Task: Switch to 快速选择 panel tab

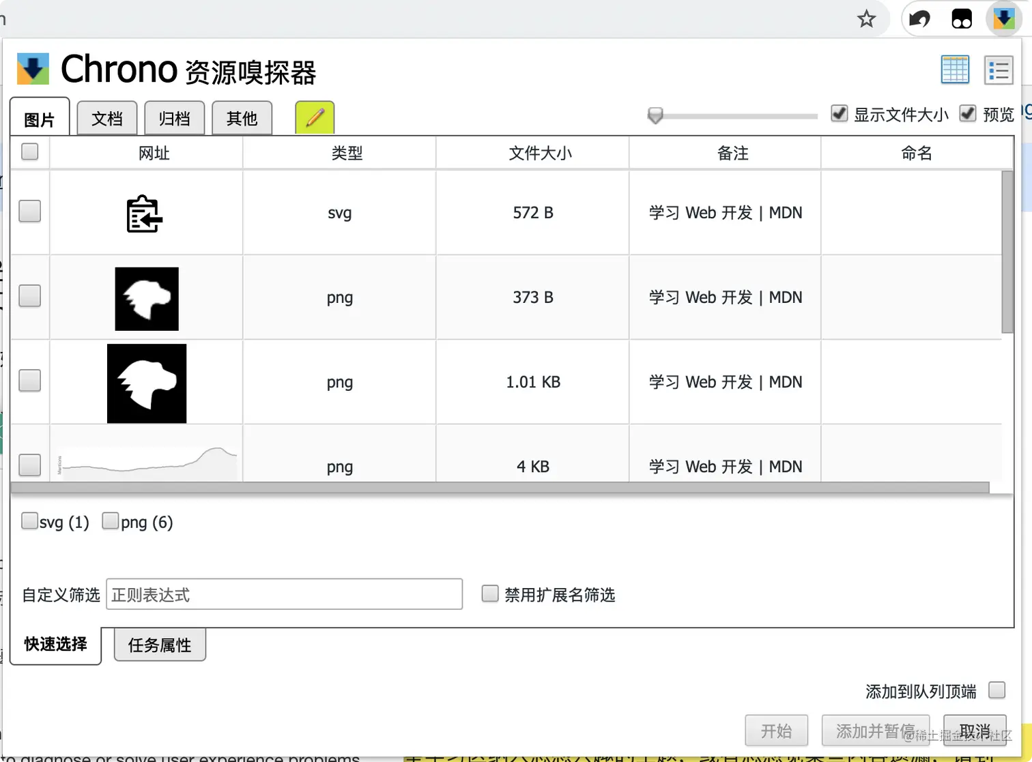Action: pos(56,644)
